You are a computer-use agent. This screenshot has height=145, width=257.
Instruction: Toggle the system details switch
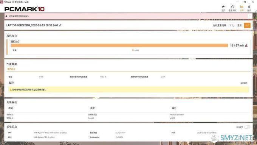[247, 127]
